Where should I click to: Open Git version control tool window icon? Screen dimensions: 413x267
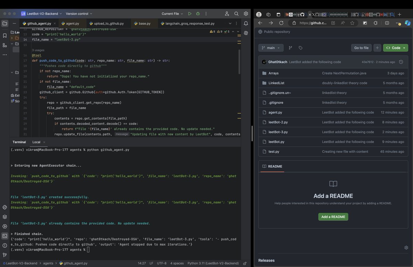[x=4, y=255]
